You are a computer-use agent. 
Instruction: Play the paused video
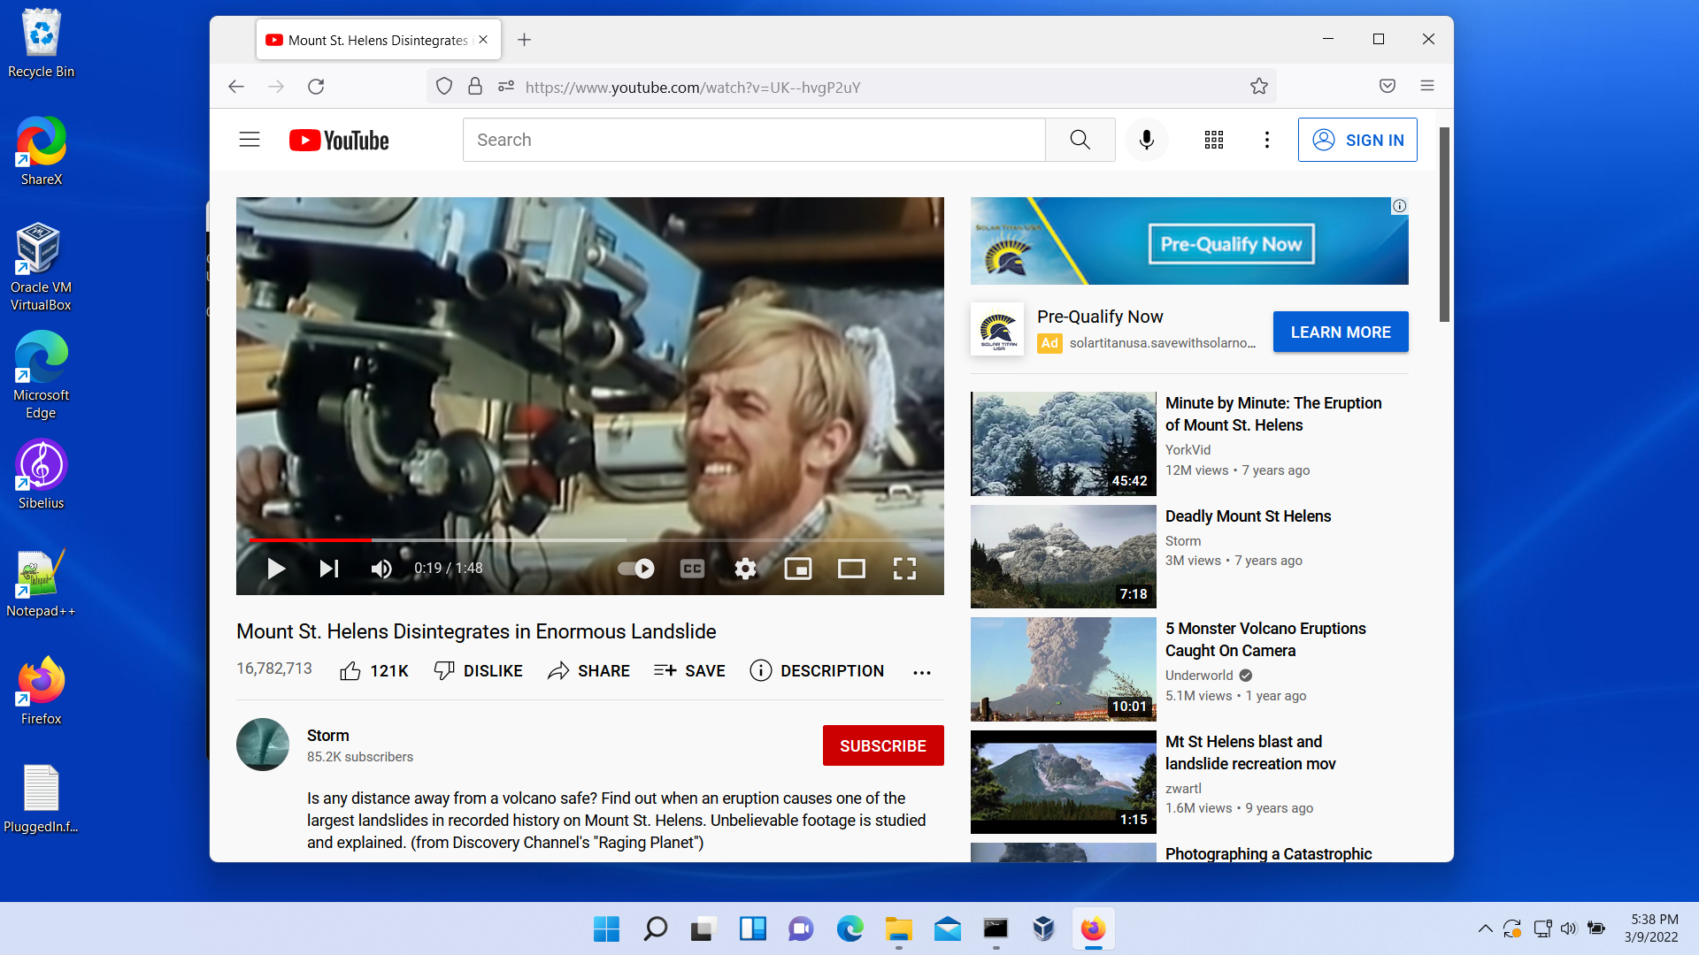click(276, 569)
